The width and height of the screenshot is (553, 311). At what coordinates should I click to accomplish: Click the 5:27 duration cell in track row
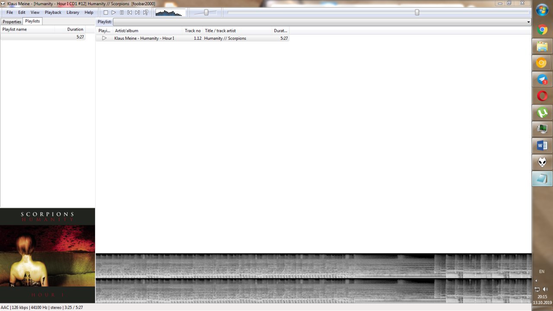click(284, 38)
